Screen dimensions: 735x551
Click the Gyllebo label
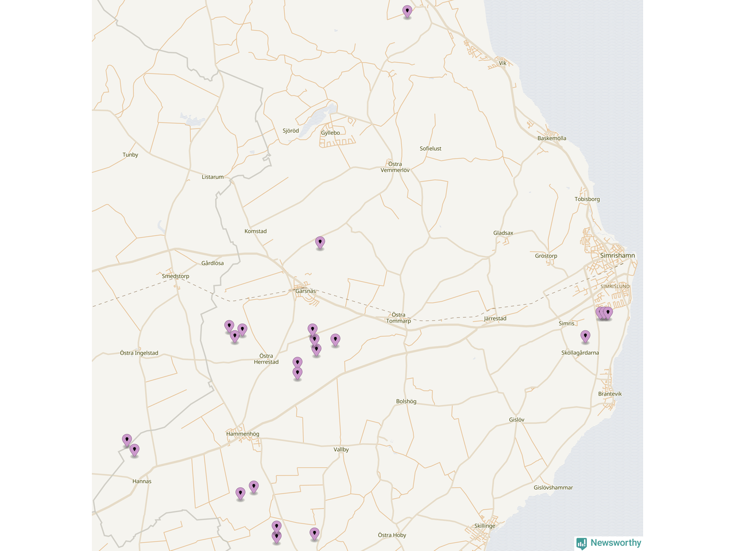coord(330,133)
